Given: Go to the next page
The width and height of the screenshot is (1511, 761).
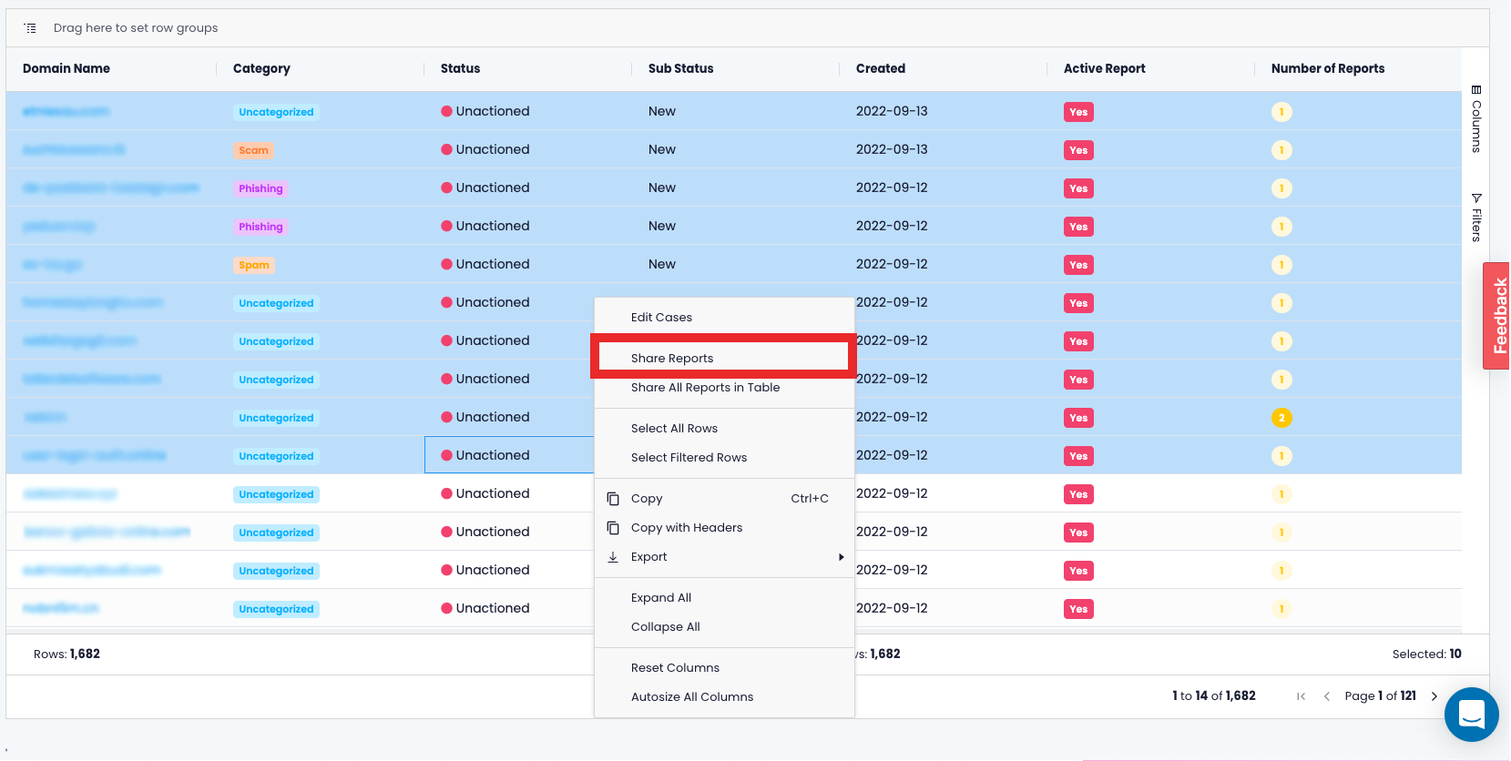Looking at the screenshot, I should pos(1434,696).
